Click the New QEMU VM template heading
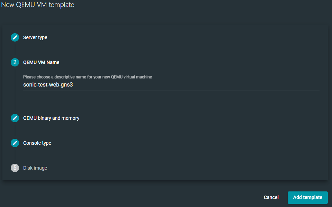 (x=37, y=5)
